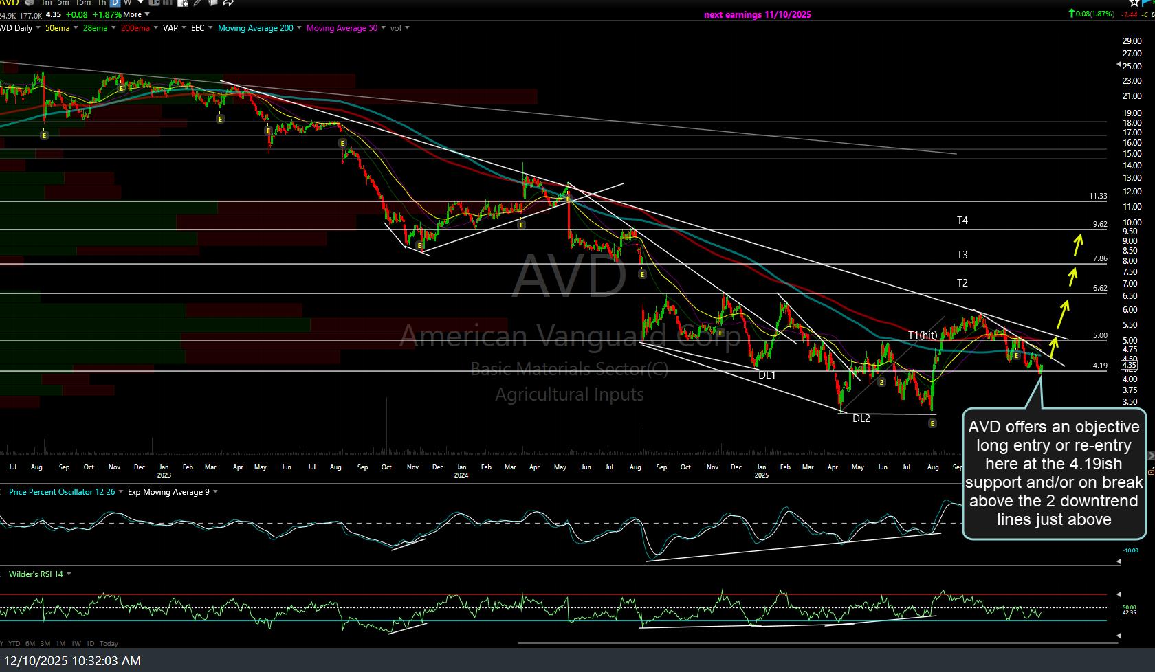The image size is (1155, 672).
Task: Click the share arrow icon in toolbar
Action: coord(228,3)
